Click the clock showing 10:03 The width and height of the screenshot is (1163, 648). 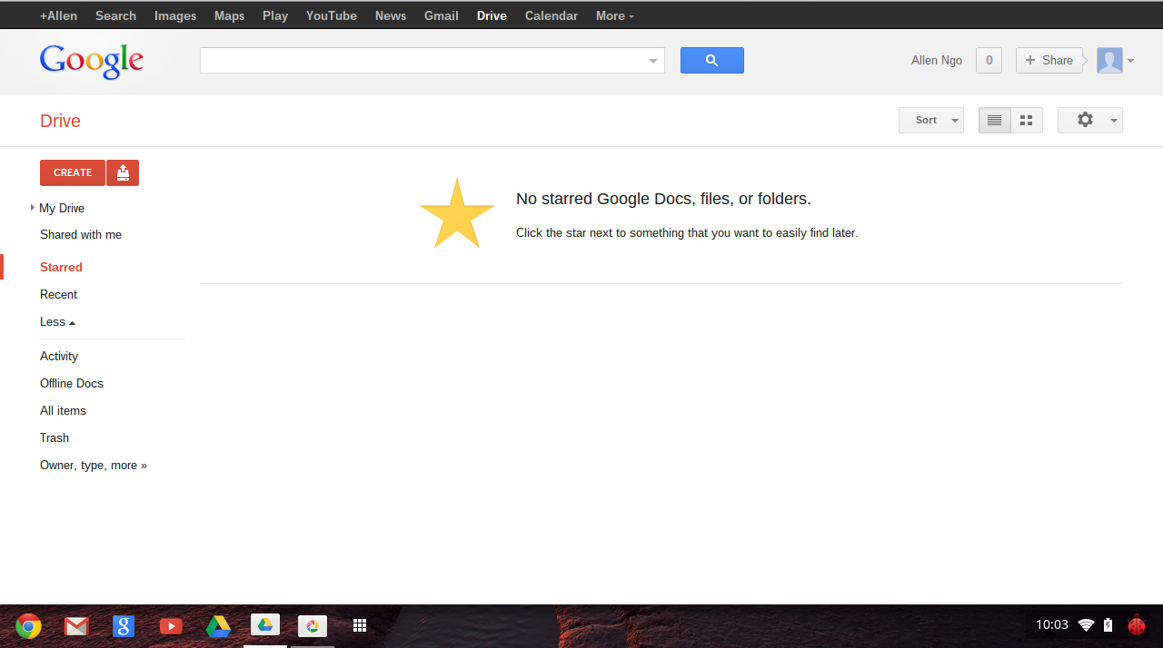[x=1052, y=625]
